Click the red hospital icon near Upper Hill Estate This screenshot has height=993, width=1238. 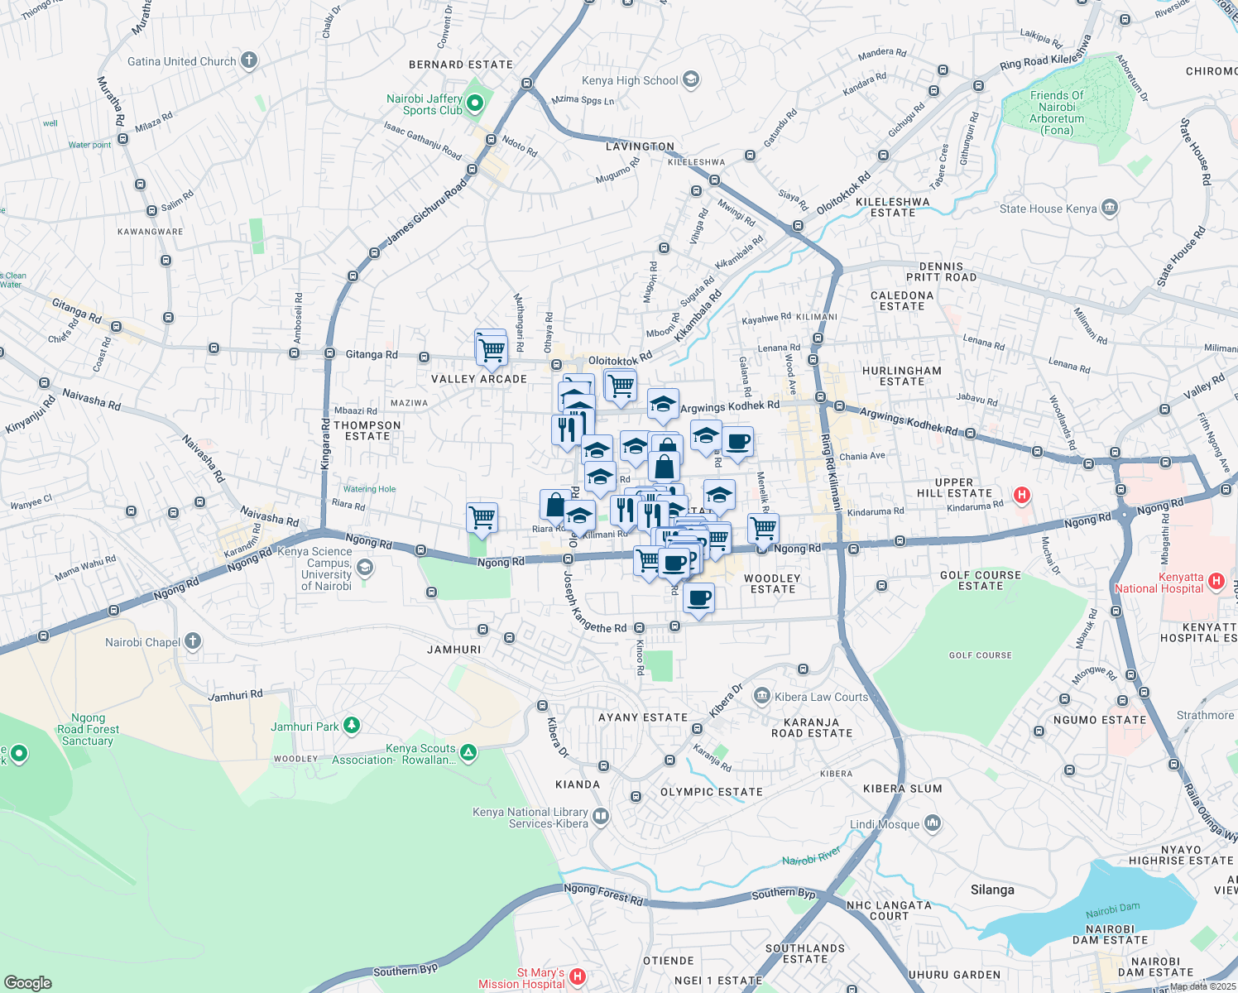(1022, 495)
